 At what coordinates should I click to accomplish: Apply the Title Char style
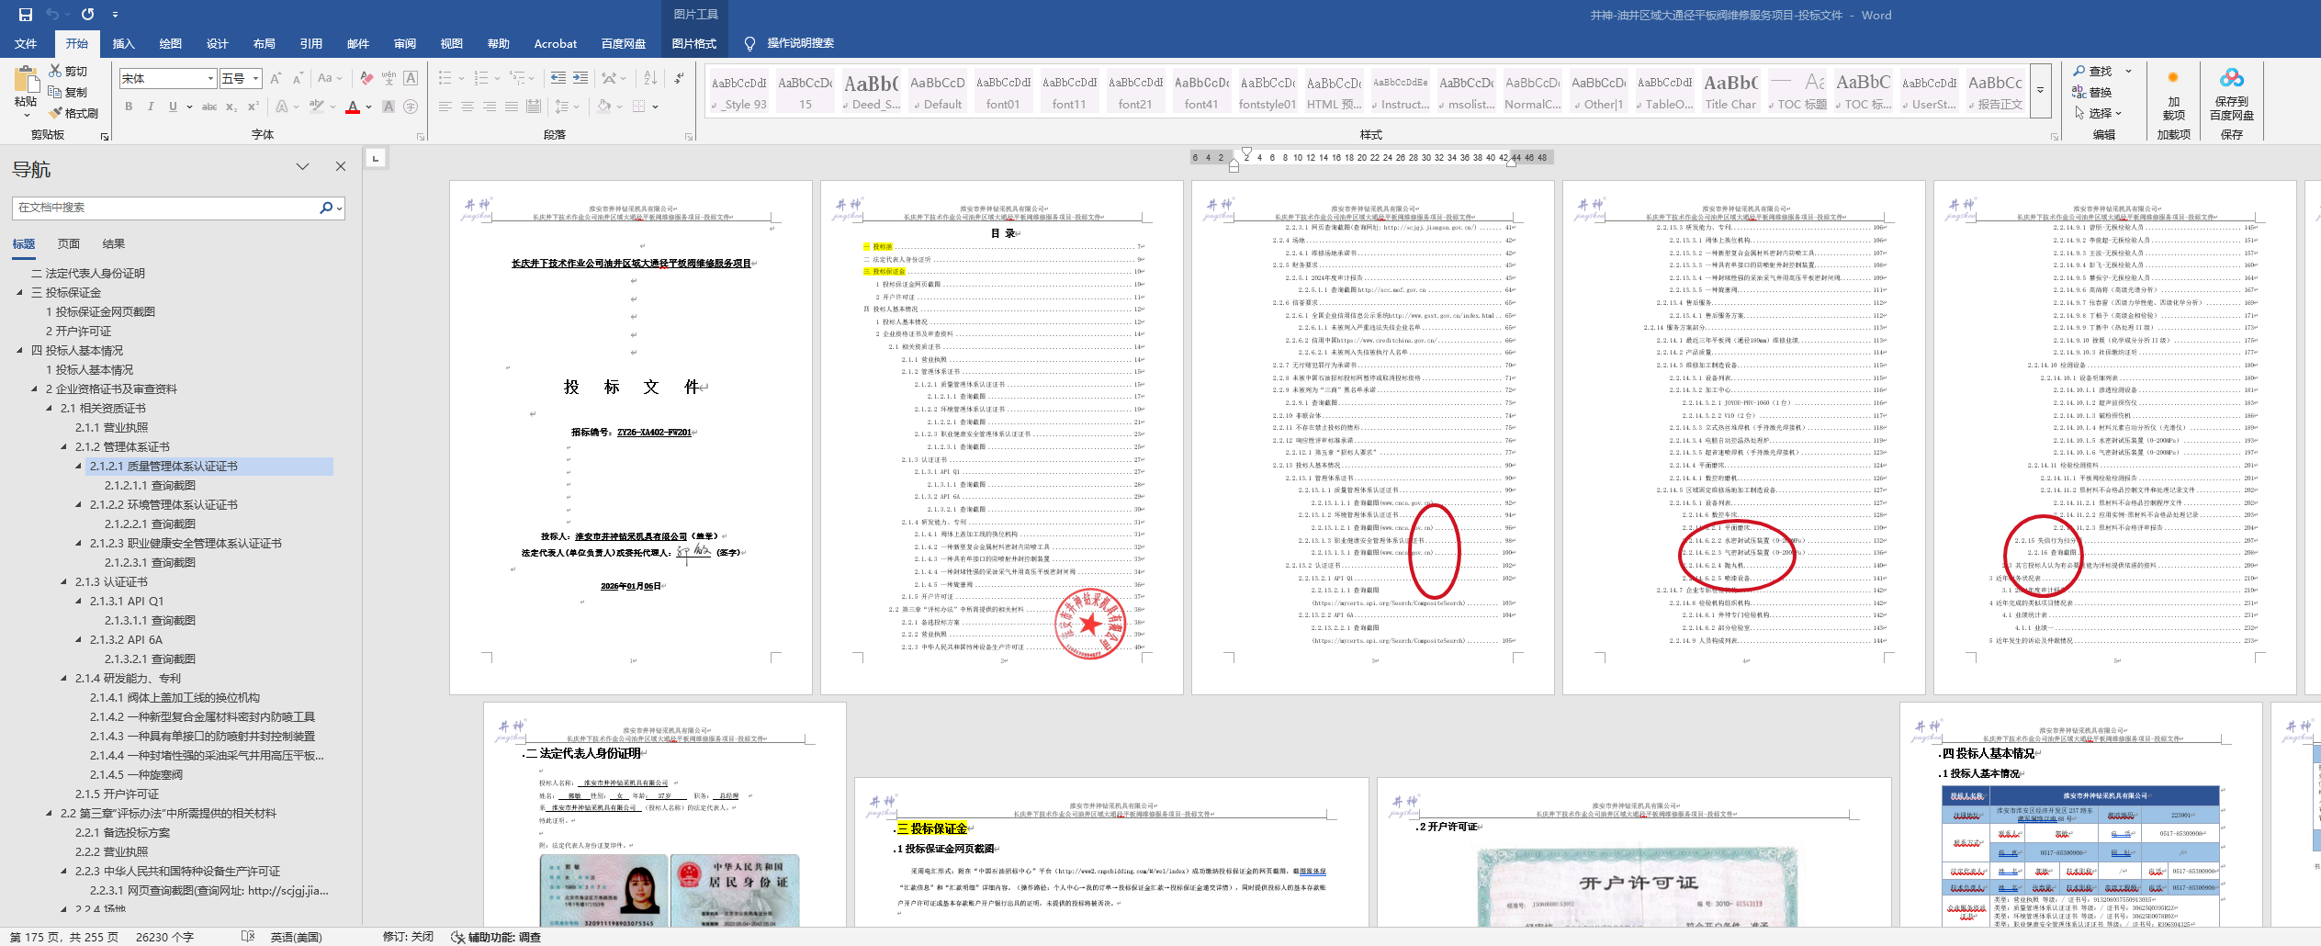pos(1730,92)
